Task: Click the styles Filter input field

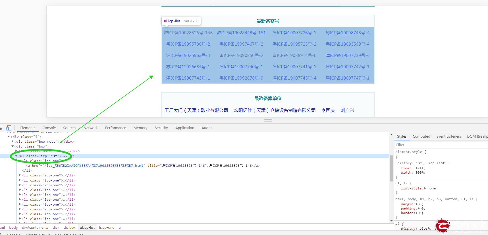Action: 441,145
